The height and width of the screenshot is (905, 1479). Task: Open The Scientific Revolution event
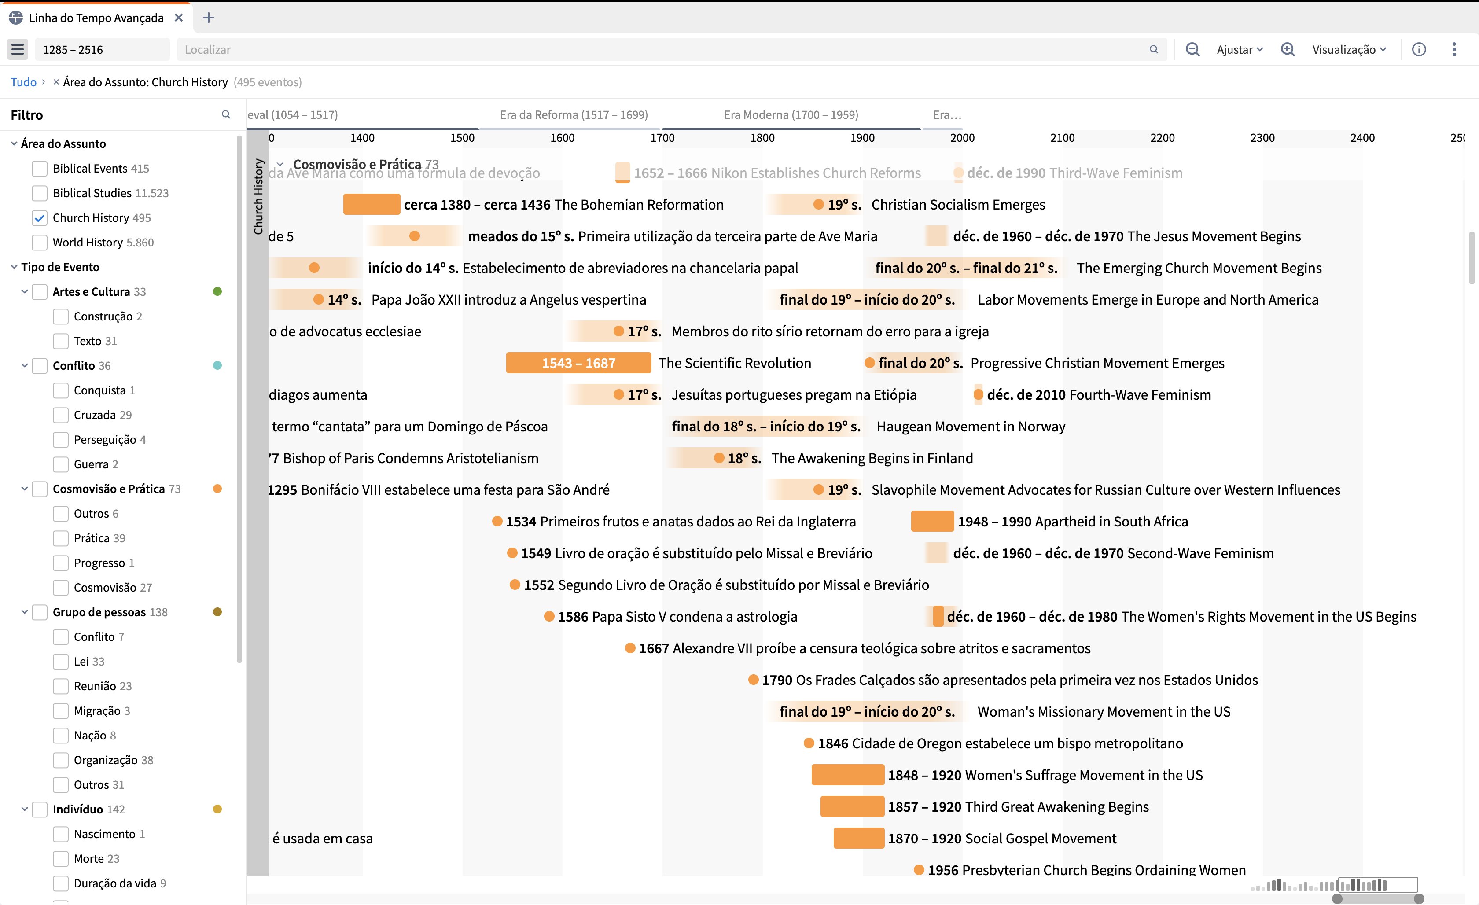click(735, 363)
